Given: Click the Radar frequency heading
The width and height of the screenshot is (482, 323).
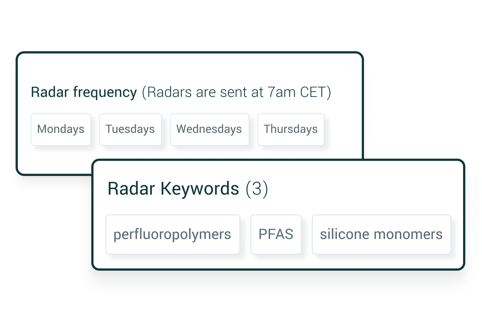Looking at the screenshot, I should (84, 92).
